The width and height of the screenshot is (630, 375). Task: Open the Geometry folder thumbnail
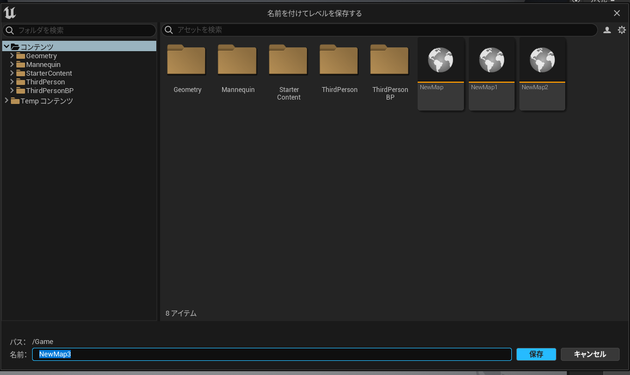[x=186, y=60]
